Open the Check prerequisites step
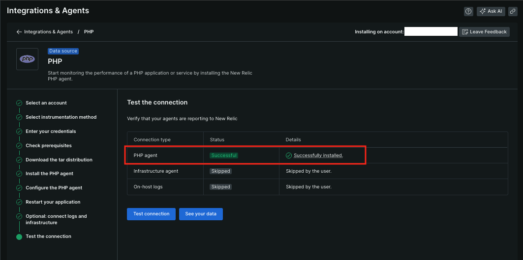The height and width of the screenshot is (260, 523). pos(49,146)
